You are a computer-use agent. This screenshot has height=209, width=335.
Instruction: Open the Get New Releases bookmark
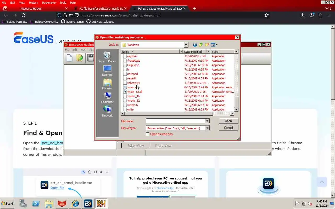100,22
